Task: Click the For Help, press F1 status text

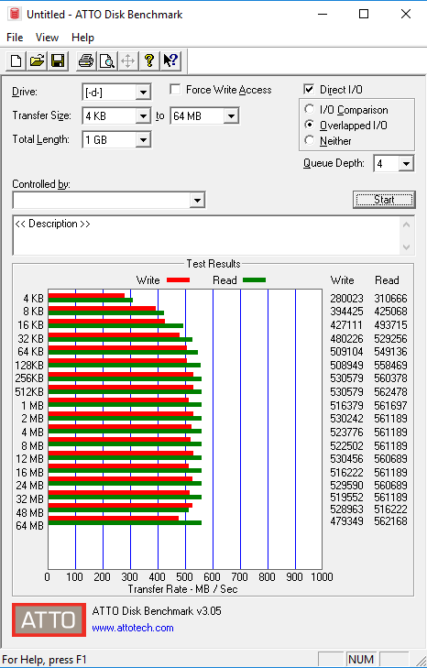Action: click(x=45, y=660)
